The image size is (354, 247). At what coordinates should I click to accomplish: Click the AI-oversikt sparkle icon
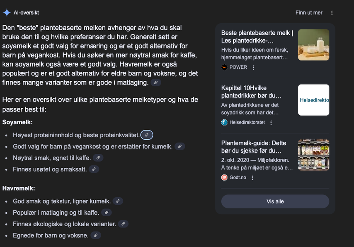point(7,12)
